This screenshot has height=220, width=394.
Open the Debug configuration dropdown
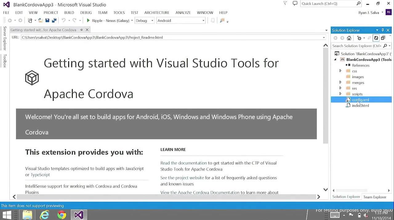(144, 21)
